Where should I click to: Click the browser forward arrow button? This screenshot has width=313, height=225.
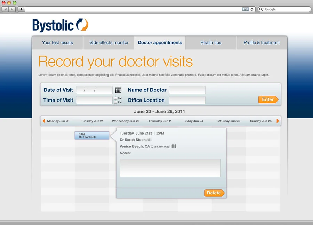[12, 9]
